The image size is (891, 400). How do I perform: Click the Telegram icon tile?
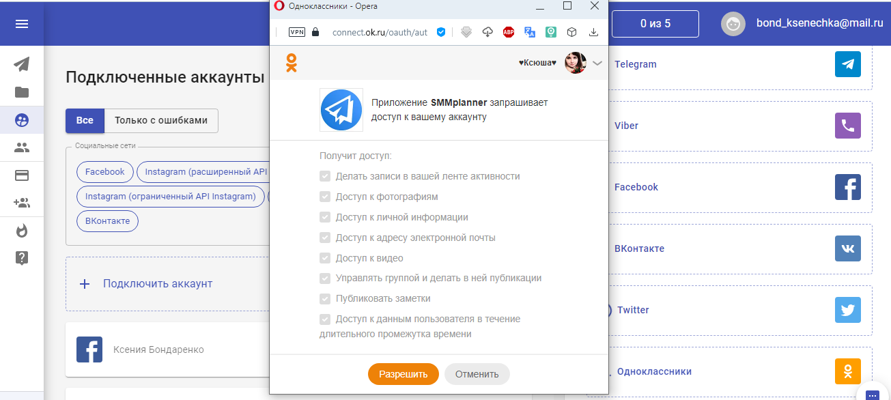coord(848,64)
